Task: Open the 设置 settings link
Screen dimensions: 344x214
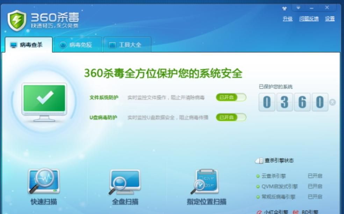Action: tap(330, 19)
